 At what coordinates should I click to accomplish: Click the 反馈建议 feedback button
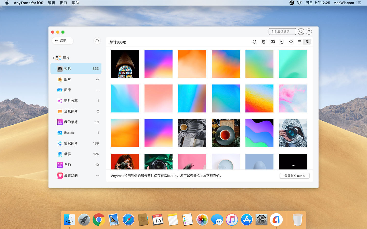click(282, 32)
